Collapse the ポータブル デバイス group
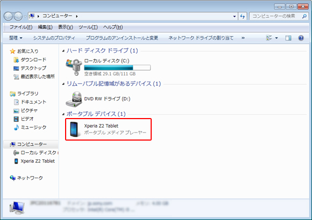312x220 pixels. [x=63, y=114]
